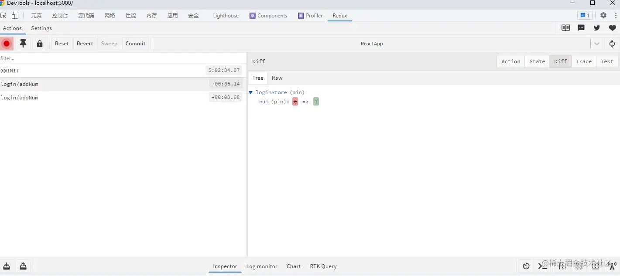The height and width of the screenshot is (276, 620).
Task: Click the Sweep button
Action: point(109,44)
